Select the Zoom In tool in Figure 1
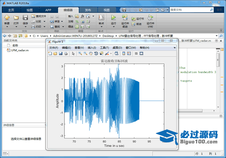This screenshot has height=158, width=226. [x=80, y=53]
